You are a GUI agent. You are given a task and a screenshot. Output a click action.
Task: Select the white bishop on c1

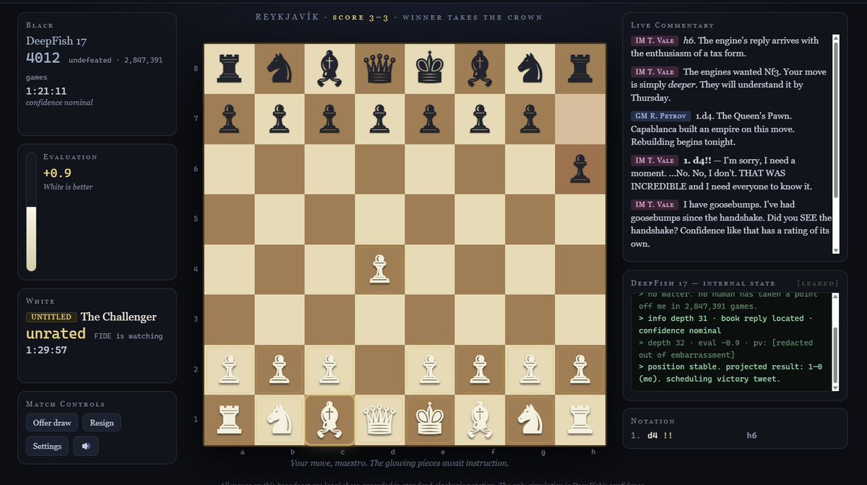point(329,420)
